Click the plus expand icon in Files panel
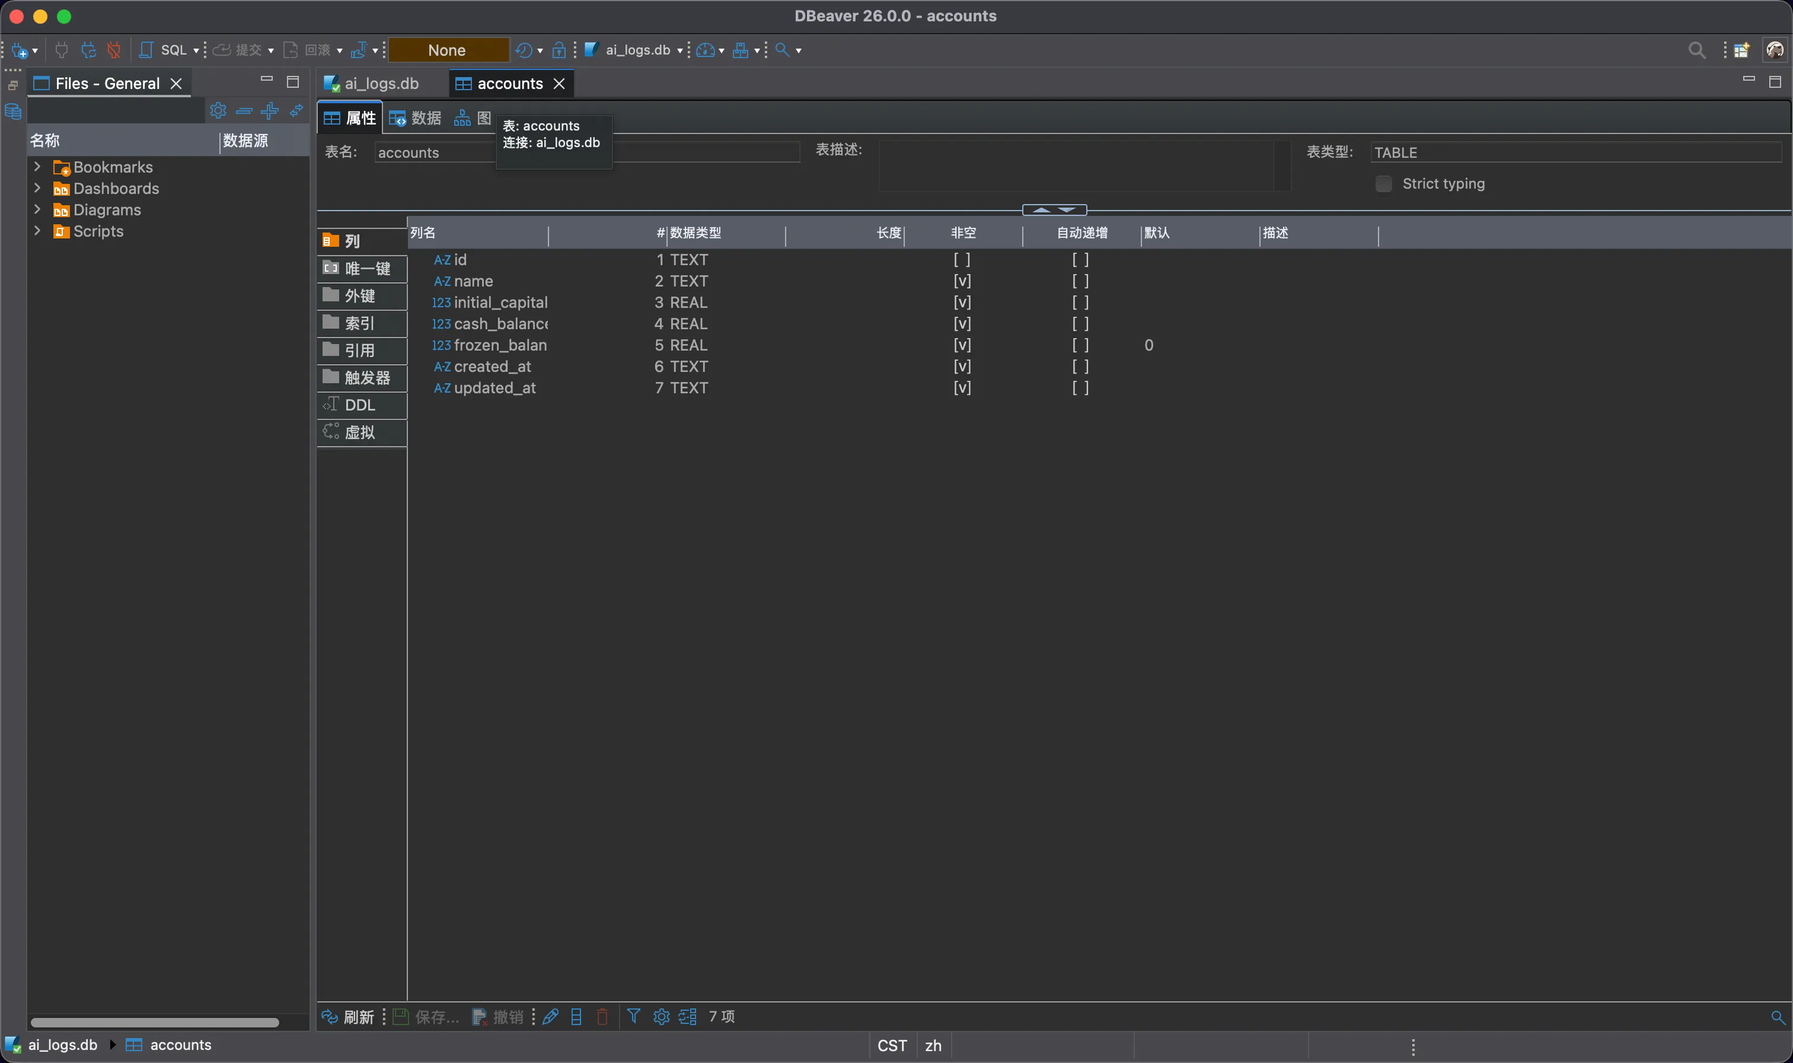Screen dimensions: 1793x1063 (270, 110)
